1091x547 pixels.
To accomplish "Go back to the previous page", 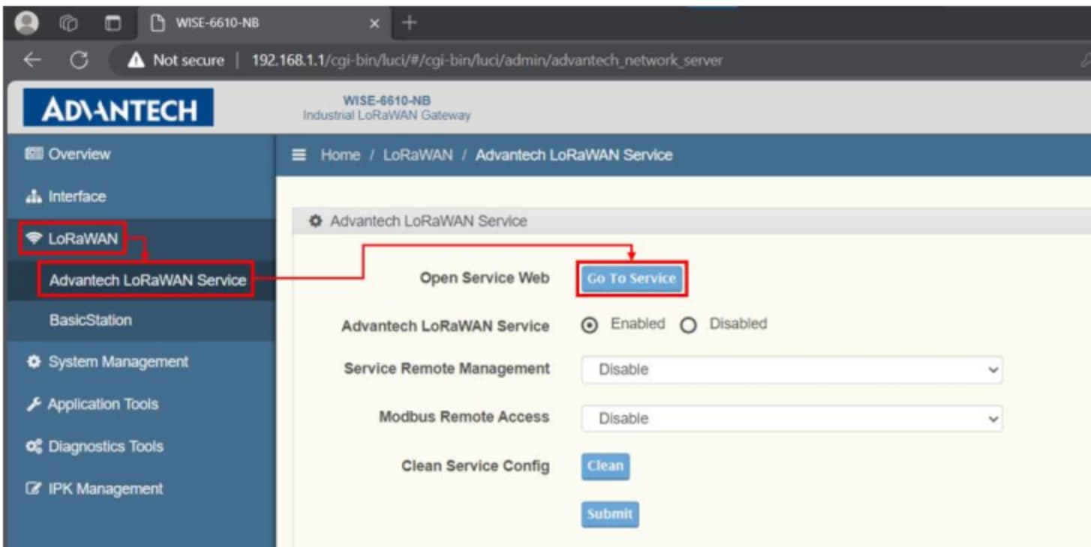I will point(32,61).
